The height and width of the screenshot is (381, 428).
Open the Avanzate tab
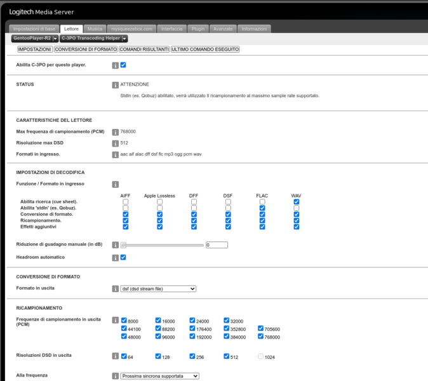click(223, 29)
